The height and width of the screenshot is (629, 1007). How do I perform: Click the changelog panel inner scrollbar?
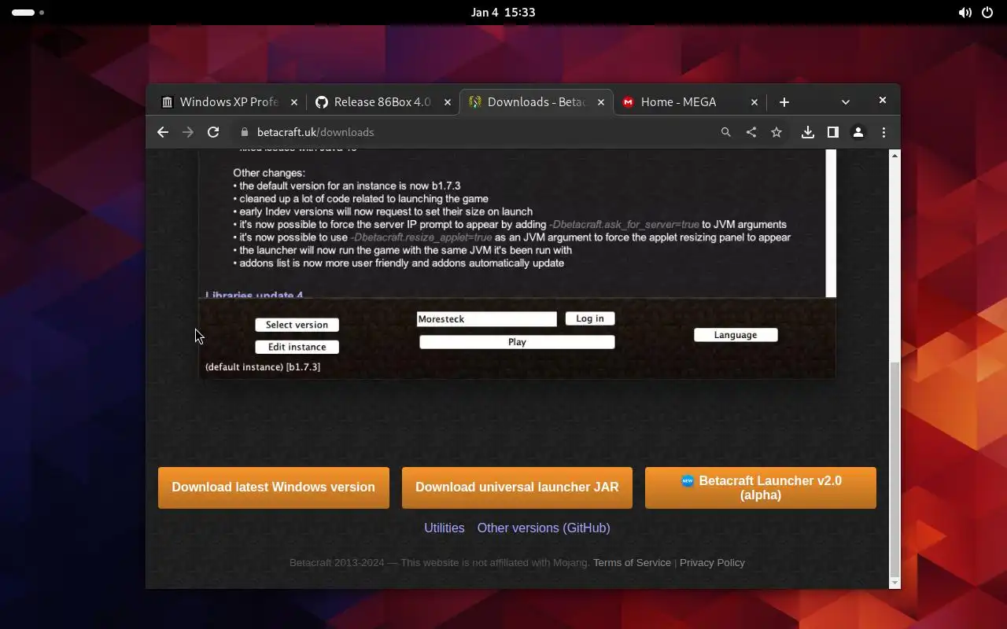(831, 224)
